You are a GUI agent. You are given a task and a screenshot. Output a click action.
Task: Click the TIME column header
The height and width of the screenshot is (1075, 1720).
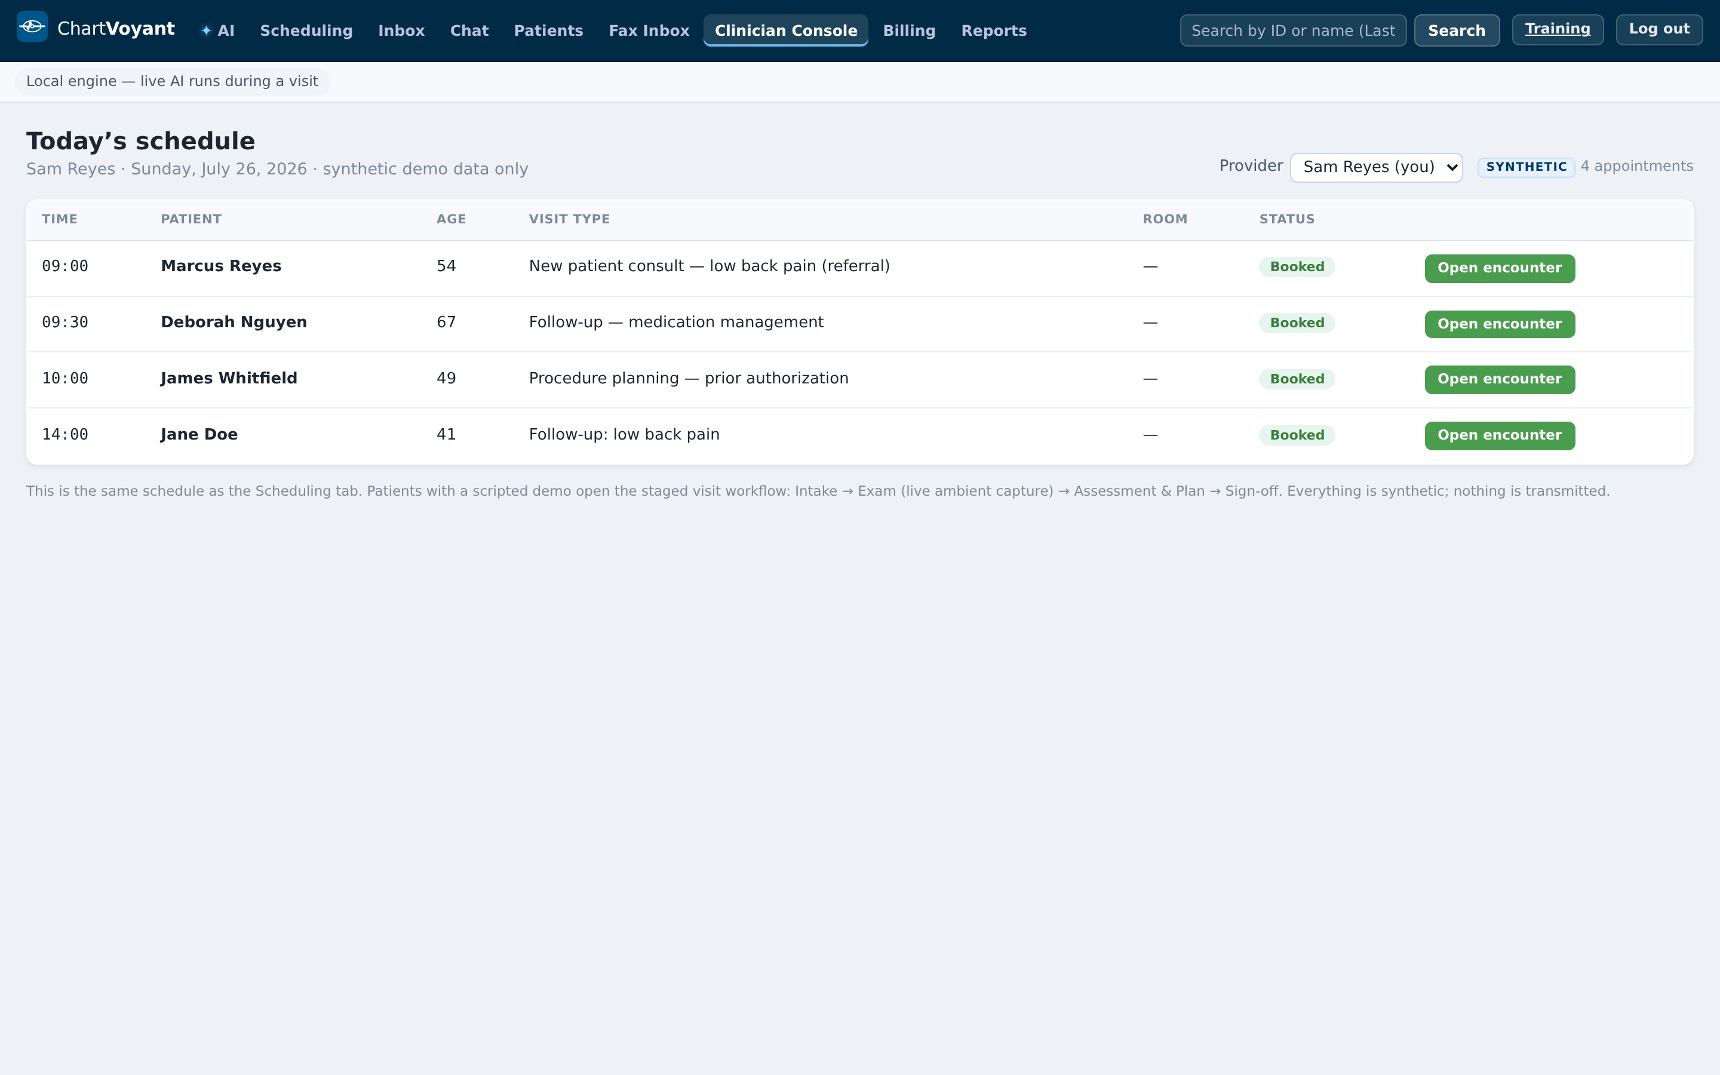pos(60,219)
